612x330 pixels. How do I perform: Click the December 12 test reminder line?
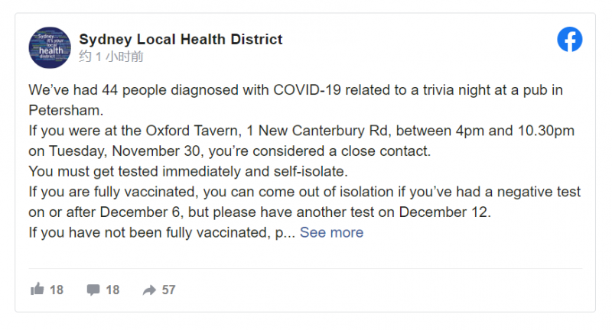click(259, 212)
